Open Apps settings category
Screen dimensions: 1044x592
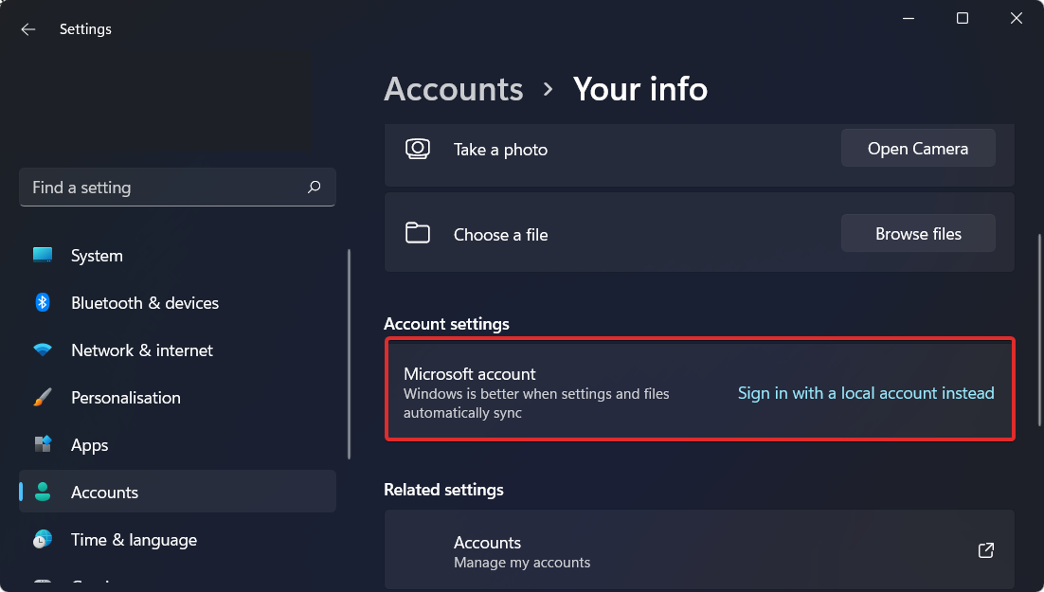click(x=177, y=444)
